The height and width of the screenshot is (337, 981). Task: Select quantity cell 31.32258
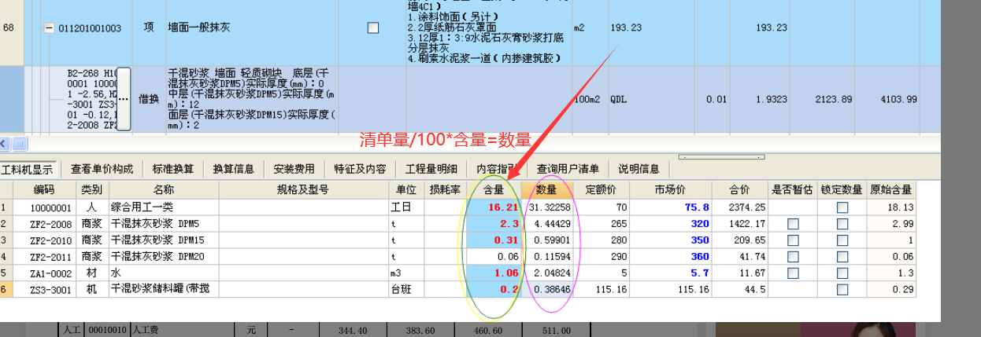point(546,207)
